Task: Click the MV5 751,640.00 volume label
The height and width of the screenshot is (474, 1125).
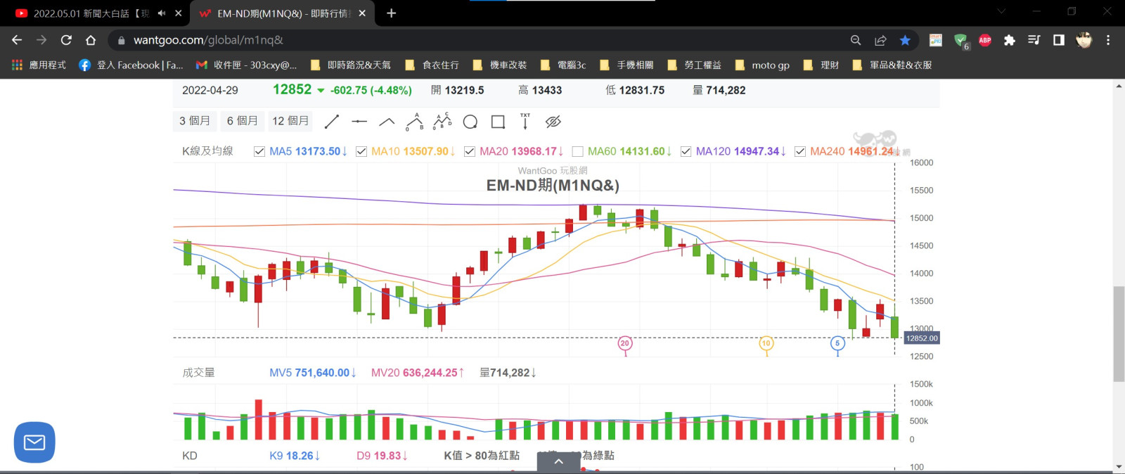Action: [312, 373]
